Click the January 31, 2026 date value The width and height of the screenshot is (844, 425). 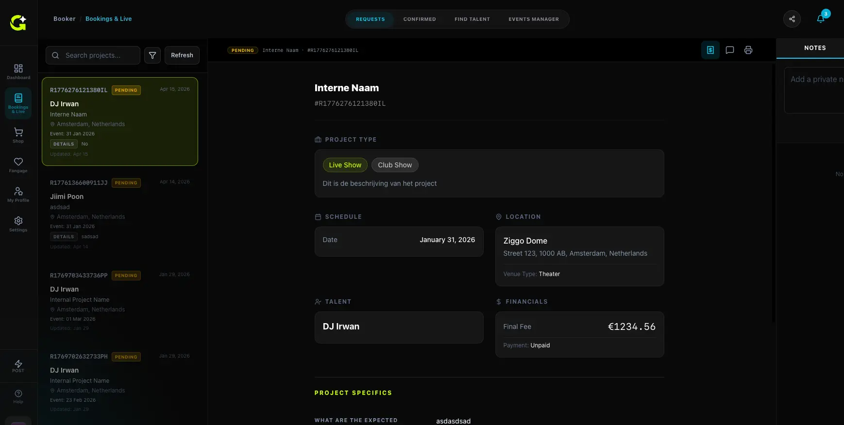pyautogui.click(x=447, y=240)
